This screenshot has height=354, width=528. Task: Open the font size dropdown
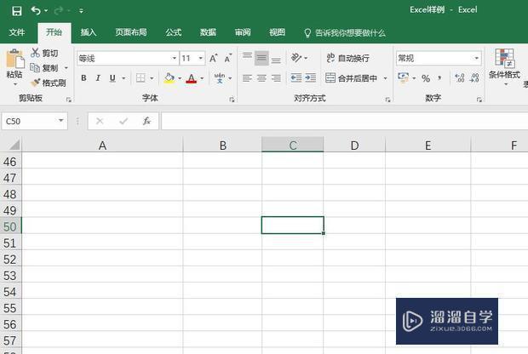point(201,58)
